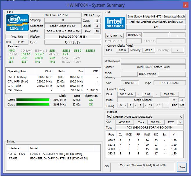Click the PCI bus field
The height and width of the screenshot is (176, 191).
(156, 27)
